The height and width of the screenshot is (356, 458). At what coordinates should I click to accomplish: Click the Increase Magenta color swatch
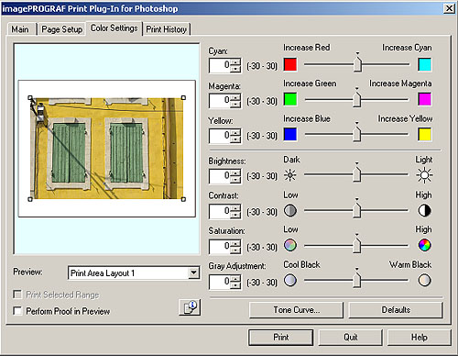point(424,100)
